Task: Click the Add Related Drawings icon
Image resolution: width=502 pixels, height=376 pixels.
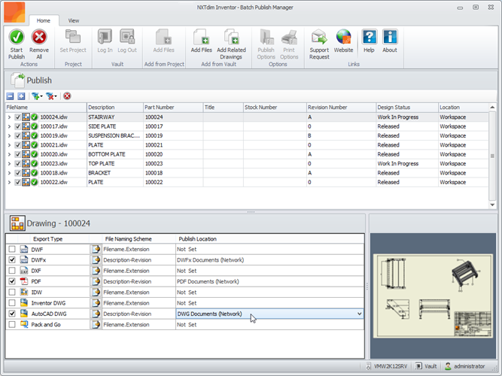Action: [x=231, y=37]
